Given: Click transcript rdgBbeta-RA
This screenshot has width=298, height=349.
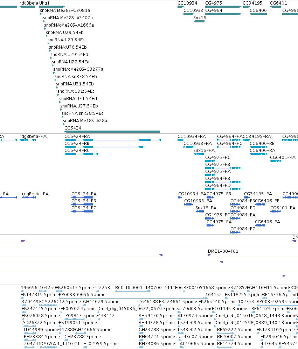Looking at the screenshot, I should click(28, 140).
